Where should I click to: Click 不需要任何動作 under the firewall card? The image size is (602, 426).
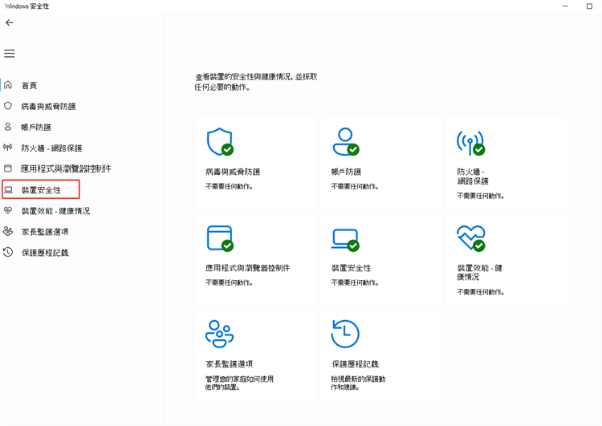(481, 196)
